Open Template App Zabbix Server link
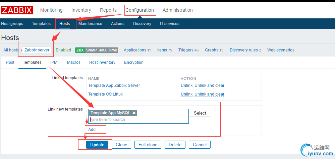Viewport: 335px width, 159px height. coord(114,86)
